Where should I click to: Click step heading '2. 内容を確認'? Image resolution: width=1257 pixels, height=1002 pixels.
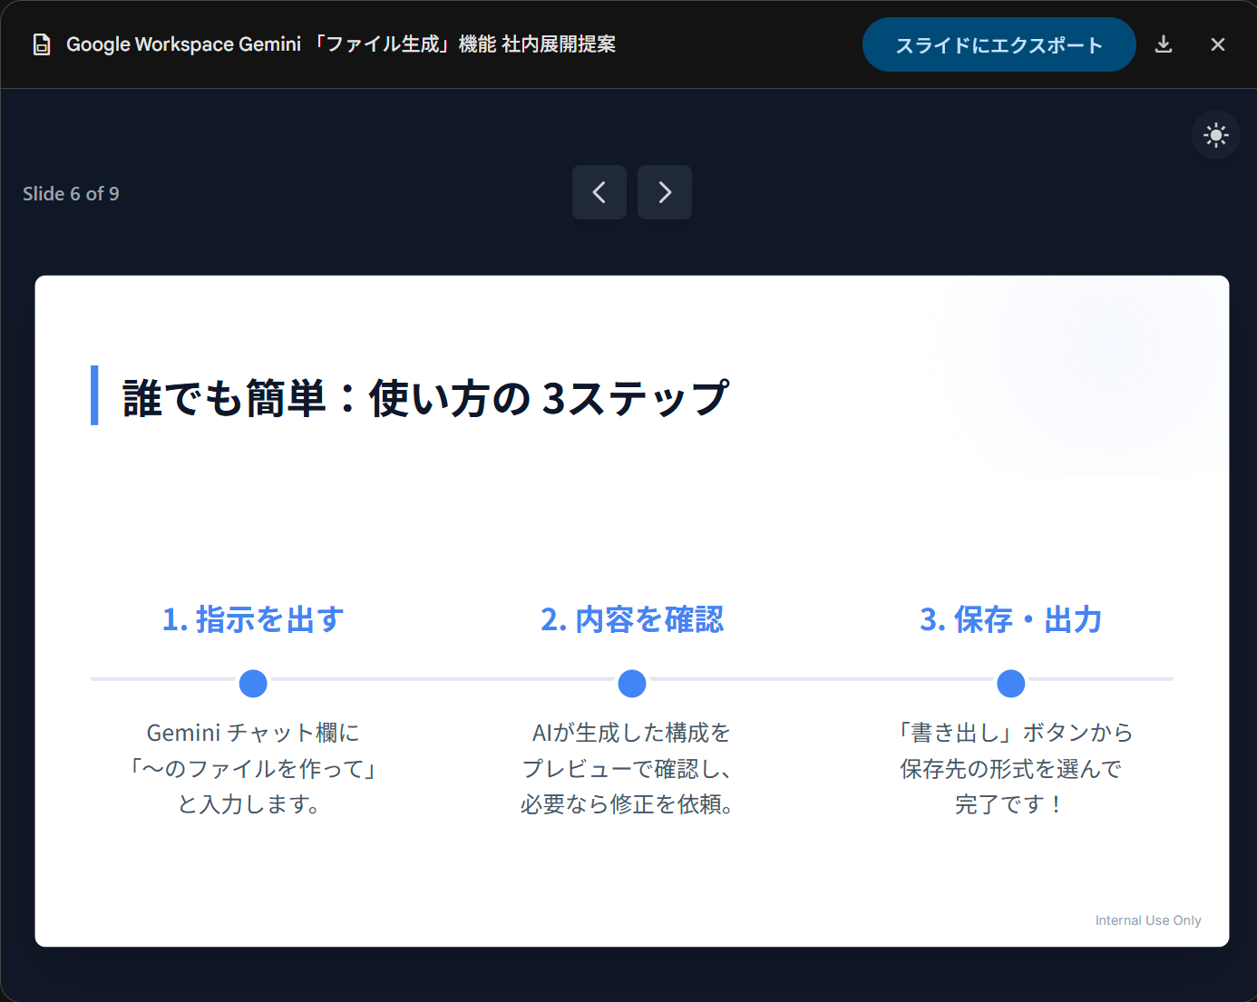[632, 619]
